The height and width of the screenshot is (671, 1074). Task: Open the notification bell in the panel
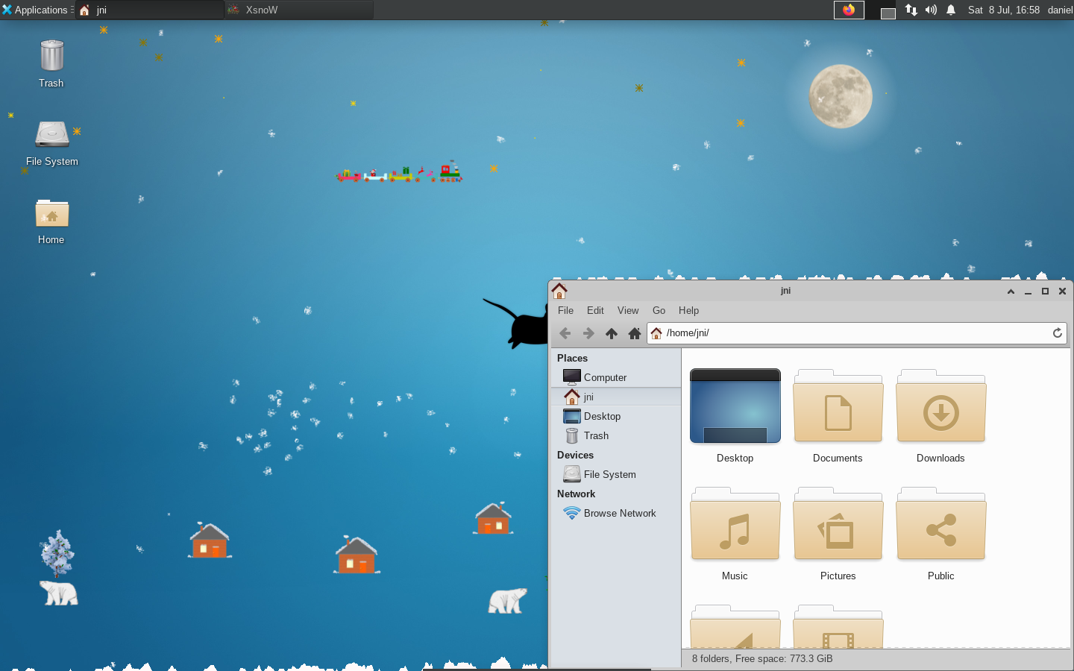coord(950,10)
